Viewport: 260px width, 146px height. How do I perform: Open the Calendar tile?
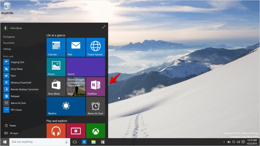(56, 47)
